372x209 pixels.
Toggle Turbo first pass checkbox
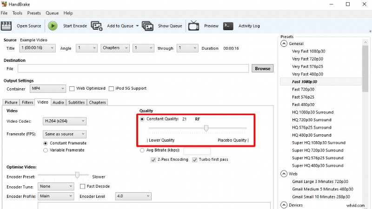[x=195, y=160]
